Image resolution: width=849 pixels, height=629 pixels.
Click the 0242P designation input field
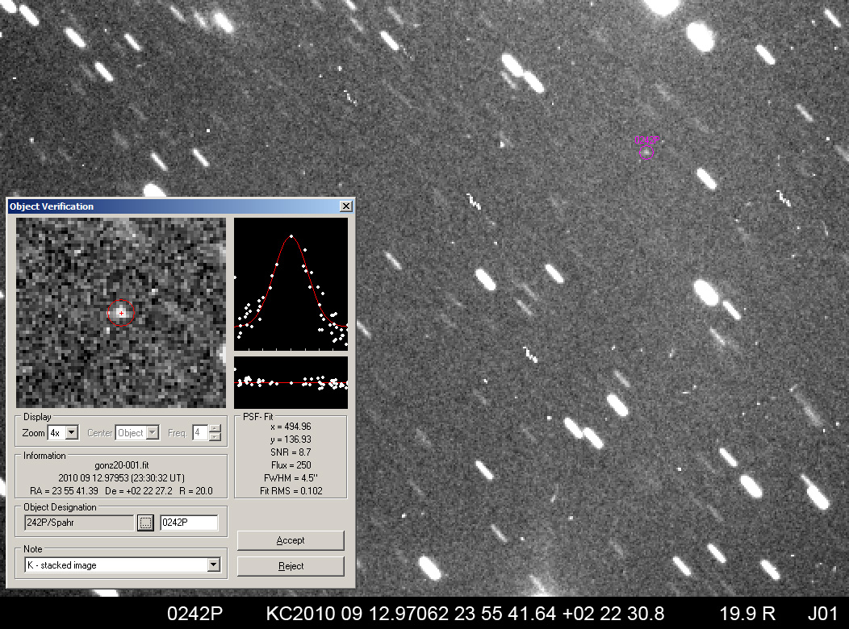coord(189,523)
